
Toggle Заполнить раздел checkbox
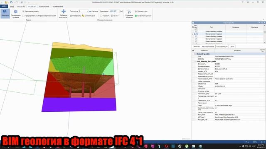click(x=23, y=11)
